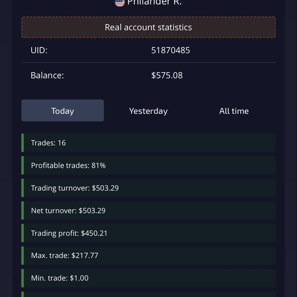Viewport: 297px width, 297px height.
Task: Click the Philander R. user name
Action: pos(154,2)
